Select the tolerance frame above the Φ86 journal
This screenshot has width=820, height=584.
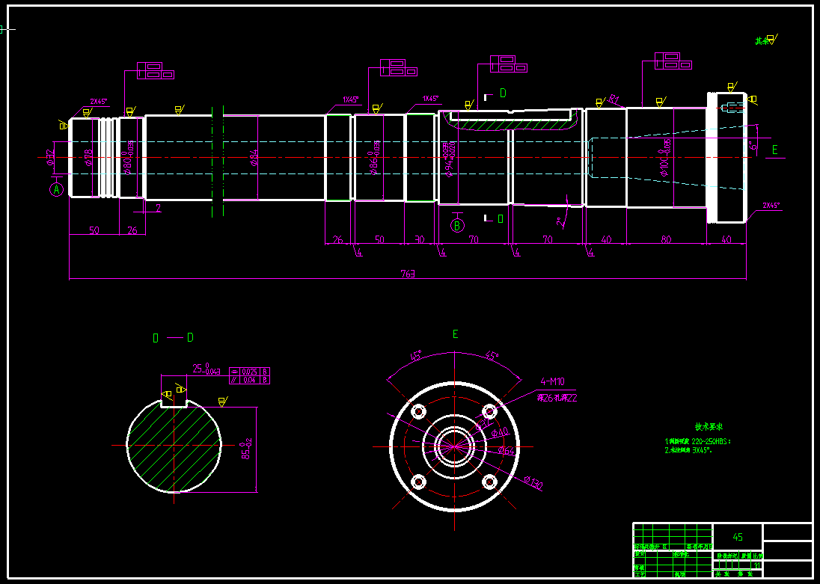pyautogui.click(x=399, y=68)
